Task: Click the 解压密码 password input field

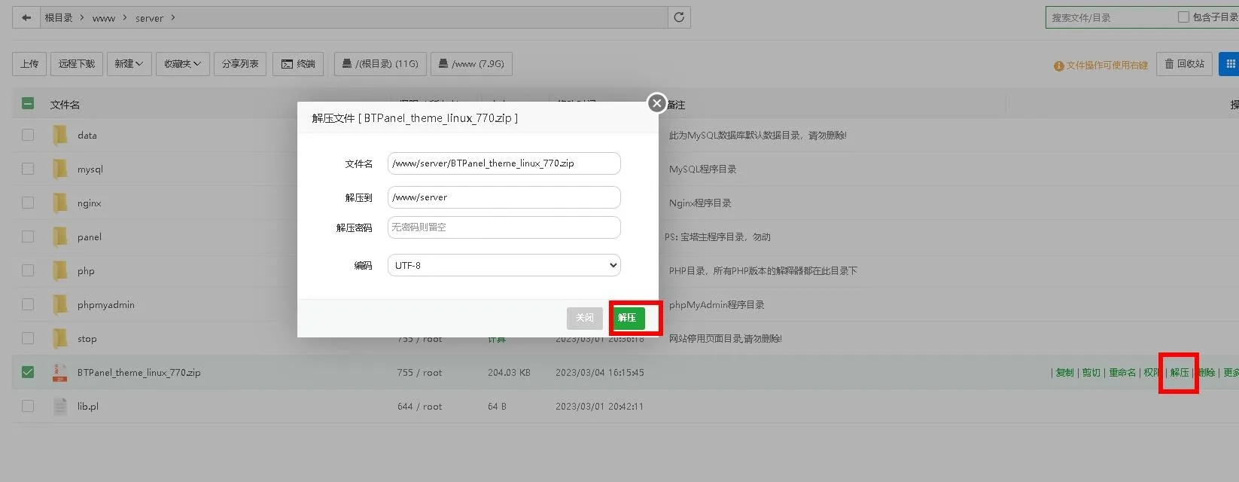Action: [x=504, y=227]
